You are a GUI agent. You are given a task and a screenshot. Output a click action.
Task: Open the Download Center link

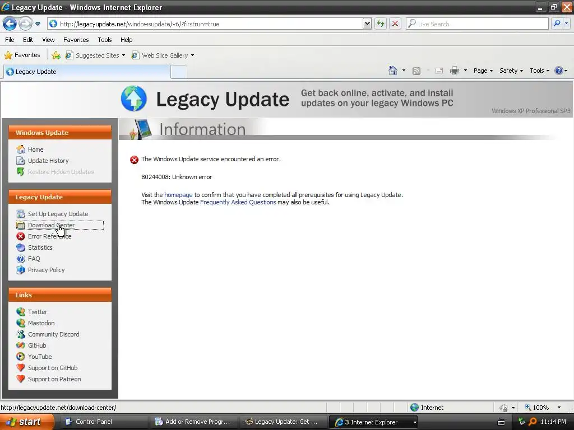(51, 225)
